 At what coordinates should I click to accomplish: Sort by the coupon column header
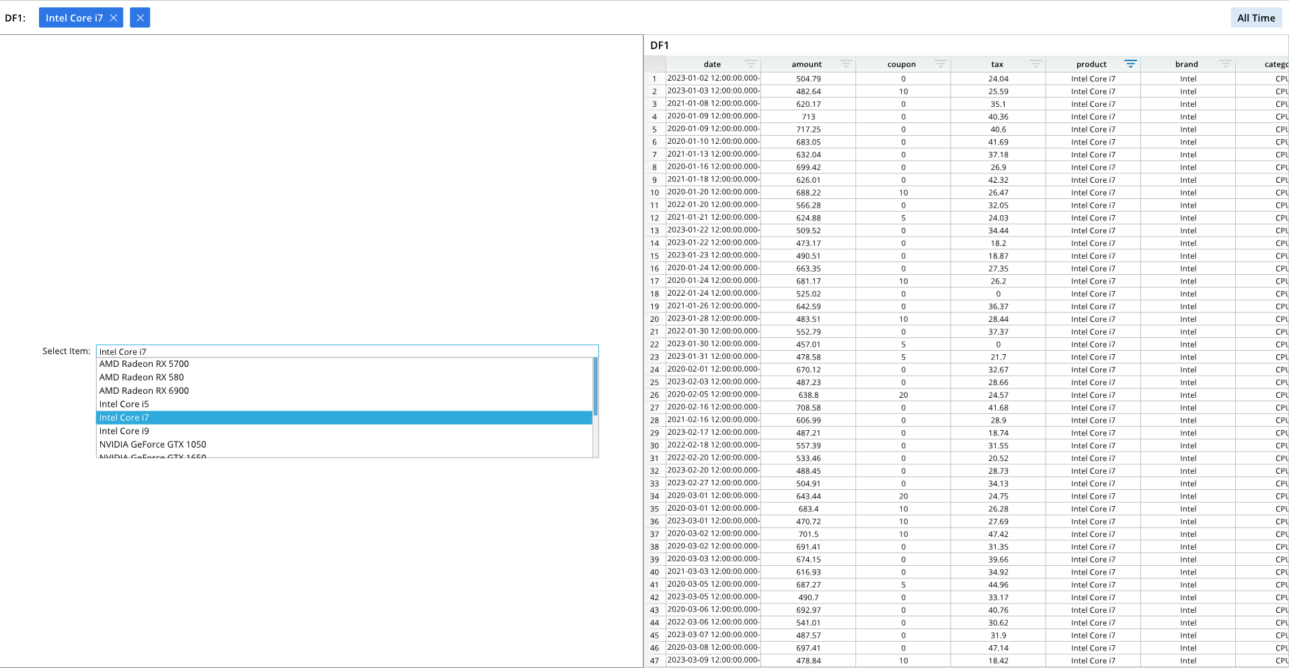[x=901, y=65]
